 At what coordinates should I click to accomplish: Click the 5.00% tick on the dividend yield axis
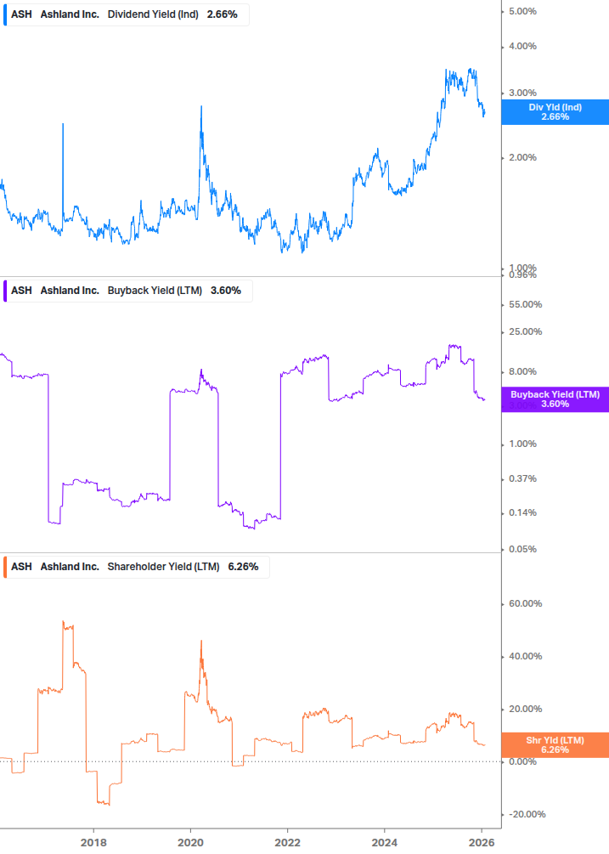tap(522, 11)
